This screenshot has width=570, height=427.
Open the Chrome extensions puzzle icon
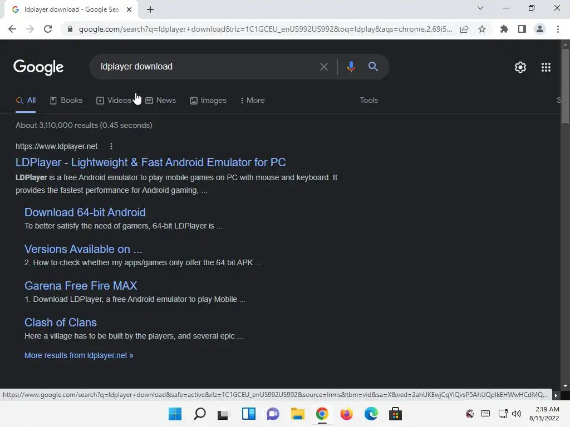504,29
